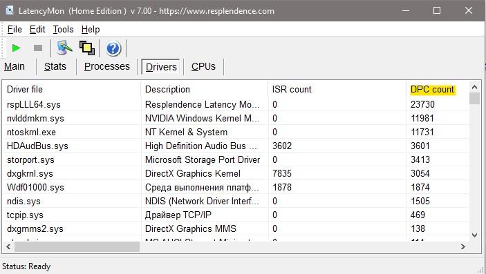Open help with the blue question mark icon
Viewport: 486px width, 274px height.
tap(113, 48)
